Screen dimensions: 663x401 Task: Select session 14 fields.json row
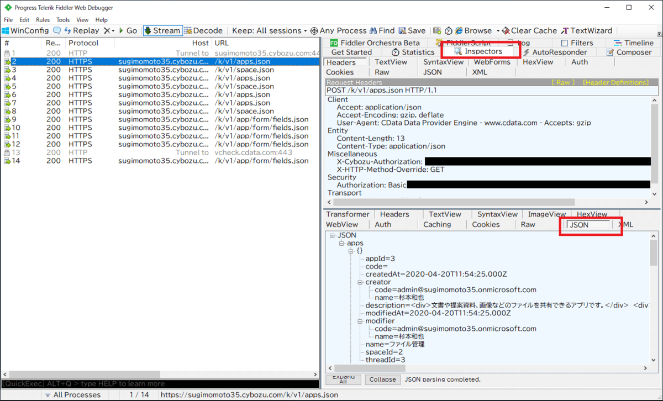(160, 161)
